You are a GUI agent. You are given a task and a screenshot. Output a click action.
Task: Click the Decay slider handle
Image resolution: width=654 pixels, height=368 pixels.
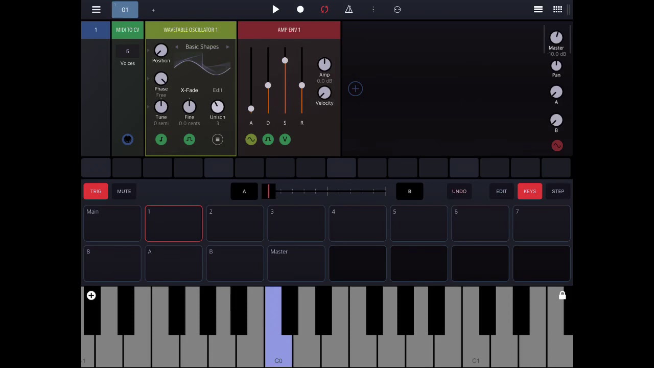pos(268,85)
